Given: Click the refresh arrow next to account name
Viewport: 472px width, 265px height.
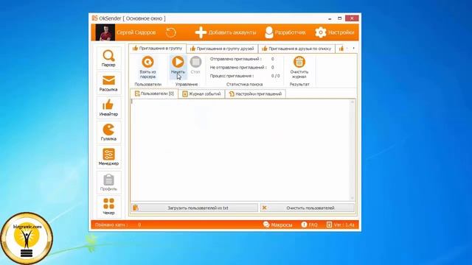Looking at the screenshot, I should (171, 32).
